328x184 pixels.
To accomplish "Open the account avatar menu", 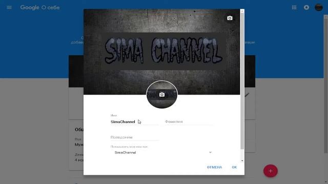I will point(319,8).
